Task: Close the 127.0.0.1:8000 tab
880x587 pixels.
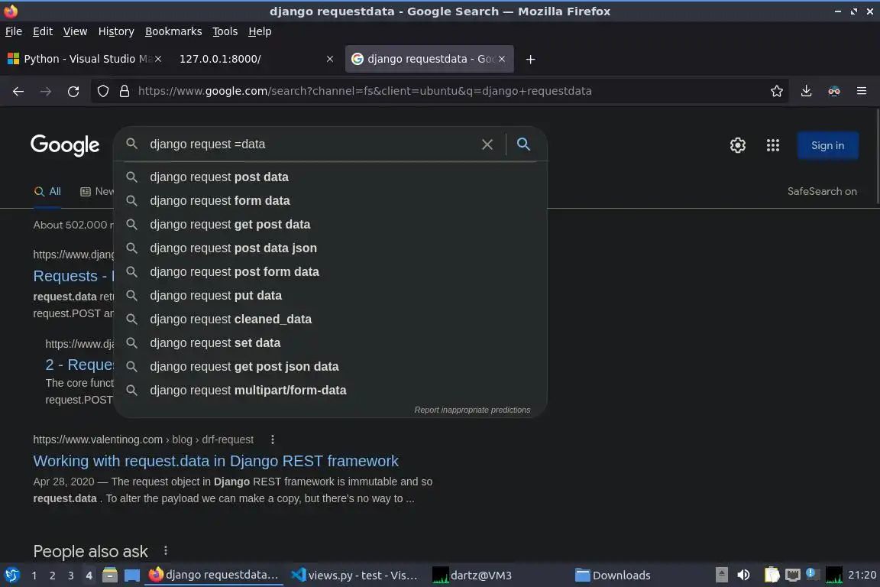Action: click(x=330, y=59)
